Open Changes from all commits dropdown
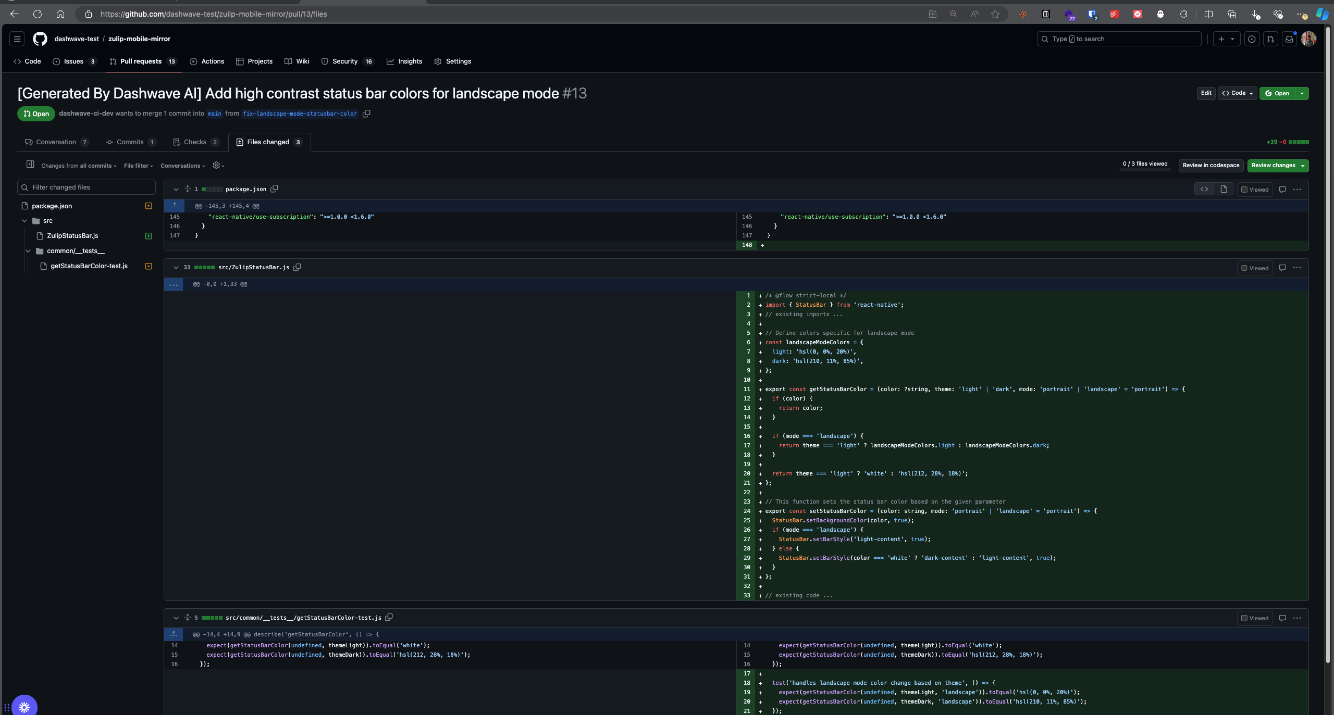Screen dimensions: 1334x715 [x=79, y=166]
